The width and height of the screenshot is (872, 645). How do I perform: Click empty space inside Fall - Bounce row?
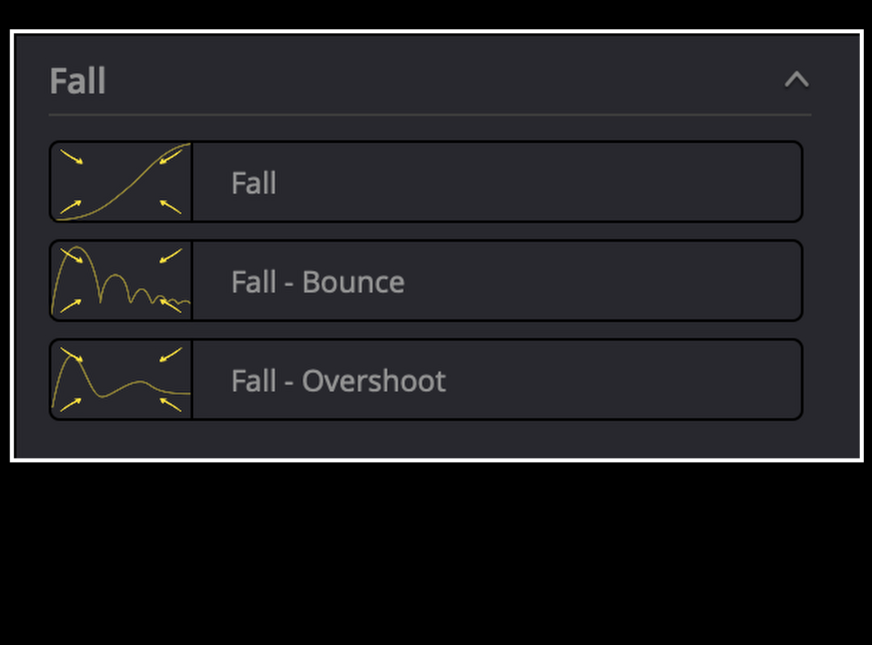601,281
